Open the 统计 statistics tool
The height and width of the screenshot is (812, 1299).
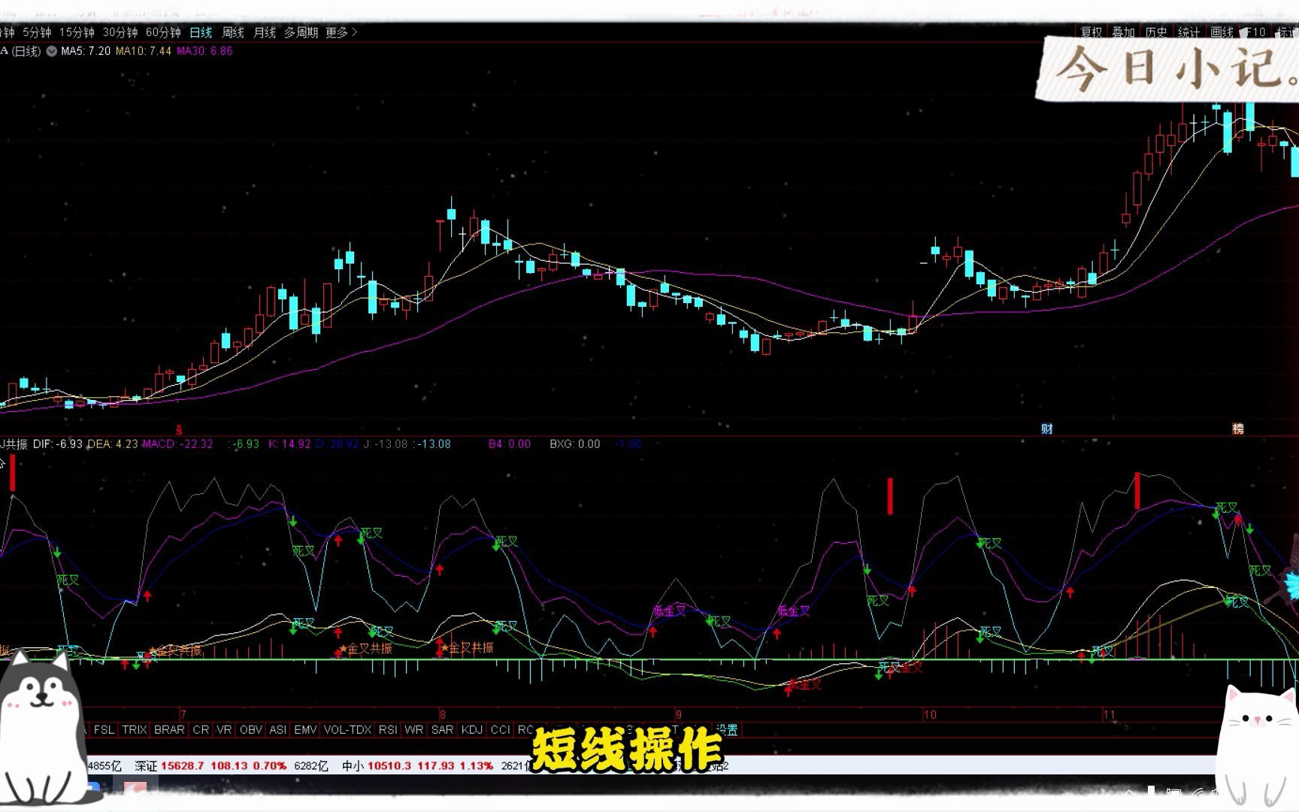click(x=1188, y=33)
